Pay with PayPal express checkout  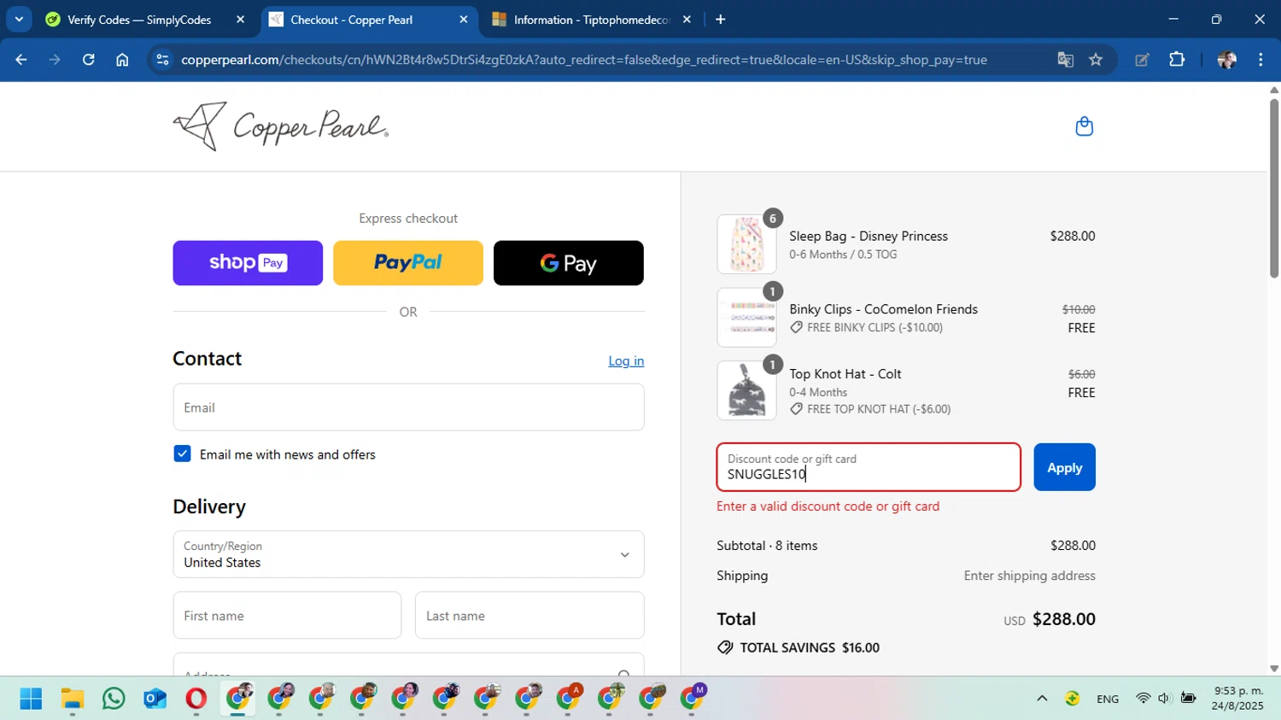408,263
